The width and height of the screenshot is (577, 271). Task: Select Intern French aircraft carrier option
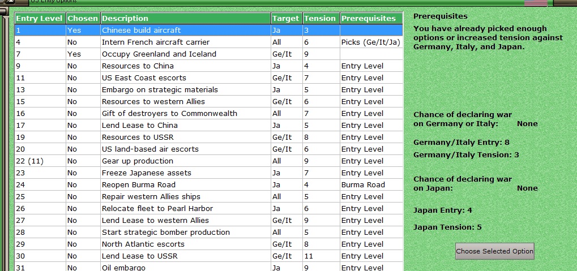tap(208, 42)
